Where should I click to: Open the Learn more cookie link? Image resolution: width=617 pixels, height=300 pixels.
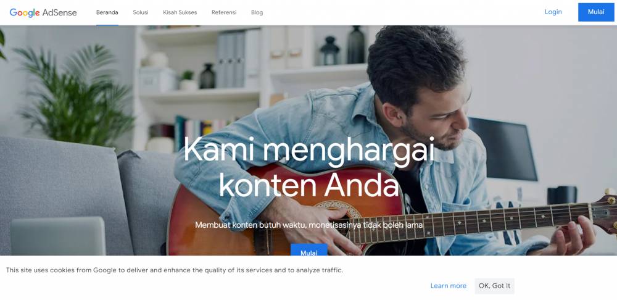pos(448,286)
